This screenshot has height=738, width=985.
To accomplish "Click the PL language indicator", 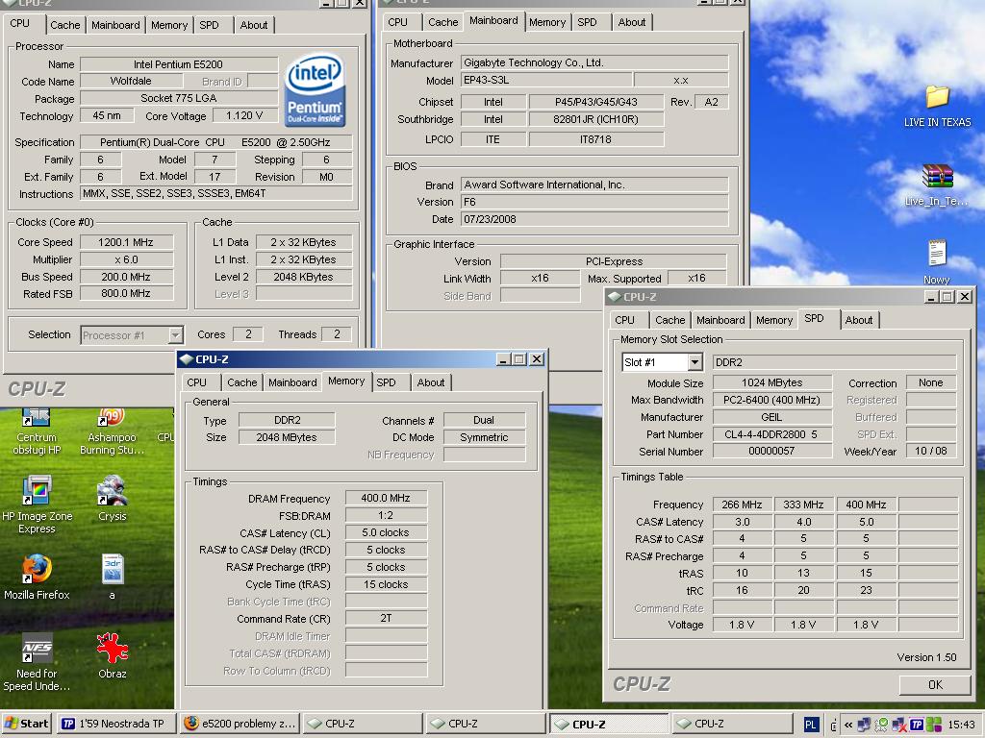I will [811, 725].
